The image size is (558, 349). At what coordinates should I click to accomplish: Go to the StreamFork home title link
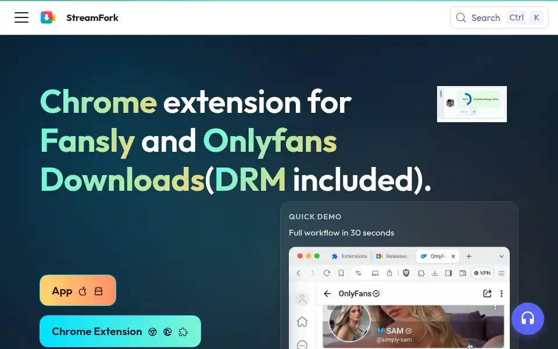(92, 18)
